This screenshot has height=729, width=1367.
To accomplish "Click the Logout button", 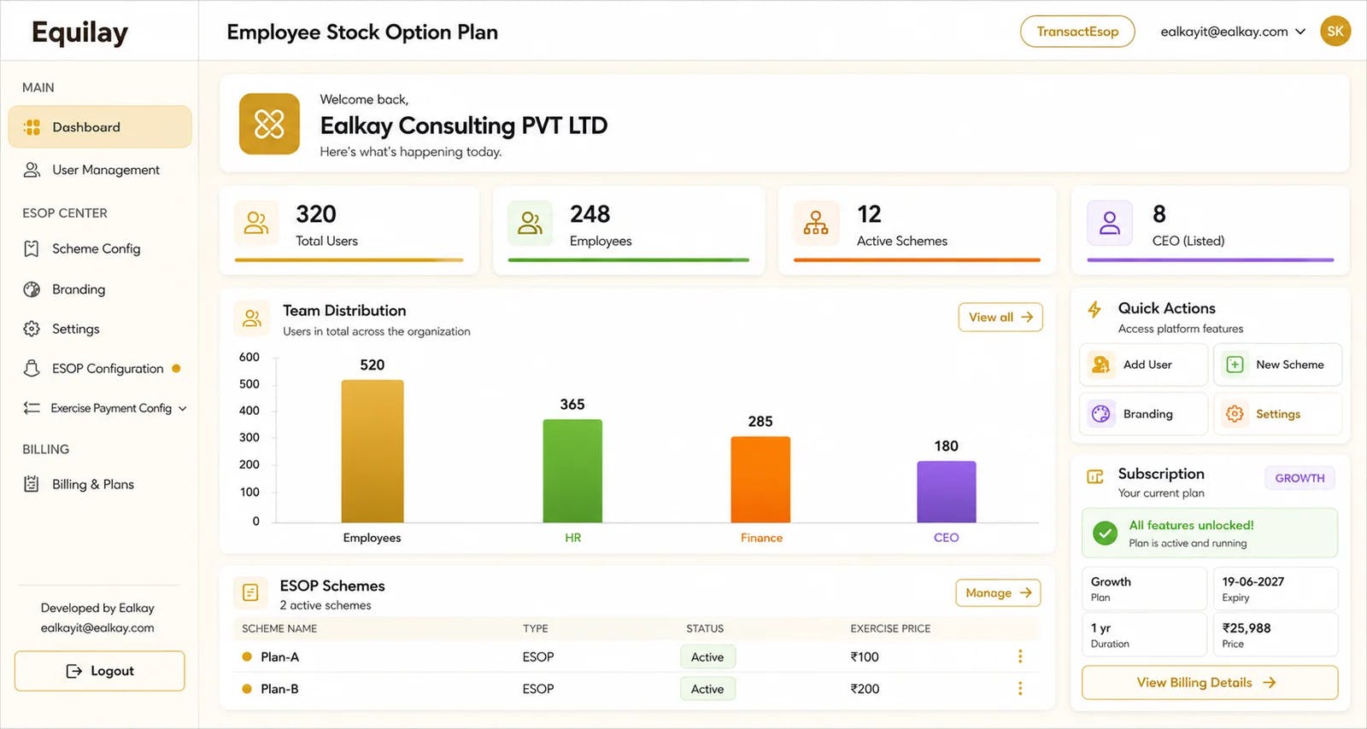I will 100,671.
